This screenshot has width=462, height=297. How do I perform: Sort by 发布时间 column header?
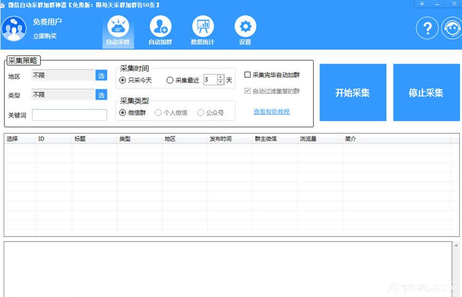click(229, 138)
